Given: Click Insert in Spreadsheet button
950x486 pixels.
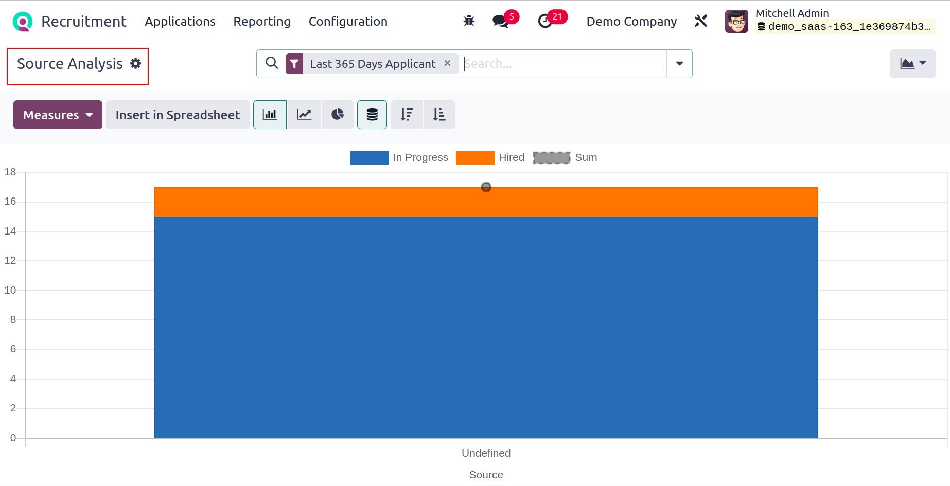Looking at the screenshot, I should pyautogui.click(x=178, y=115).
